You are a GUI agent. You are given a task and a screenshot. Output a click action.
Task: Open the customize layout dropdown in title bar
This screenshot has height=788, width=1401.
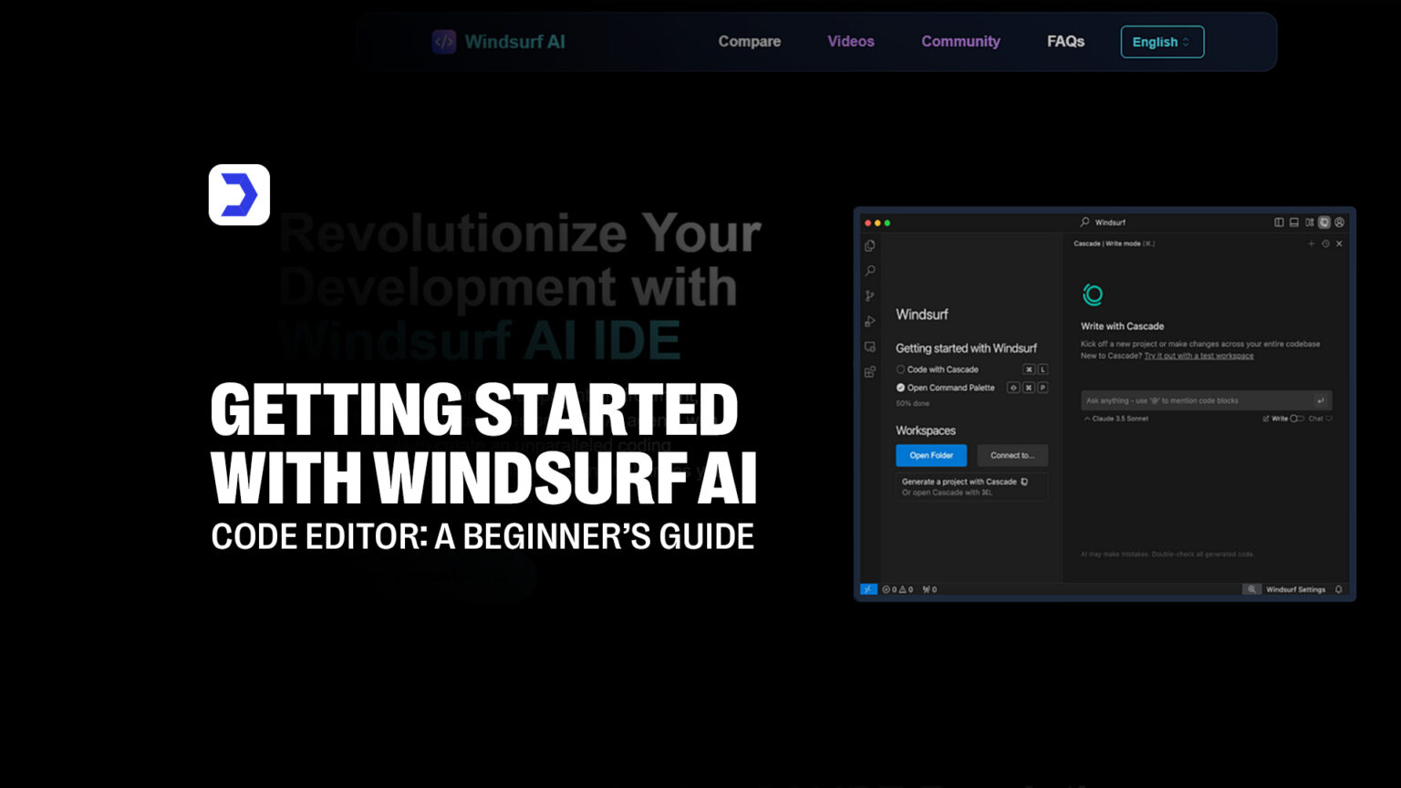point(1310,223)
